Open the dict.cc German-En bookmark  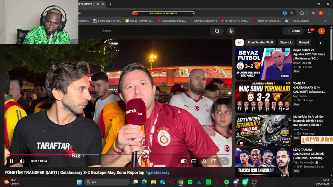point(139,21)
